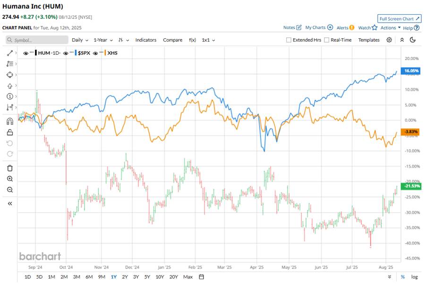The width and height of the screenshot is (426, 285).
Task: Select the Max time range
Action: click(188, 277)
